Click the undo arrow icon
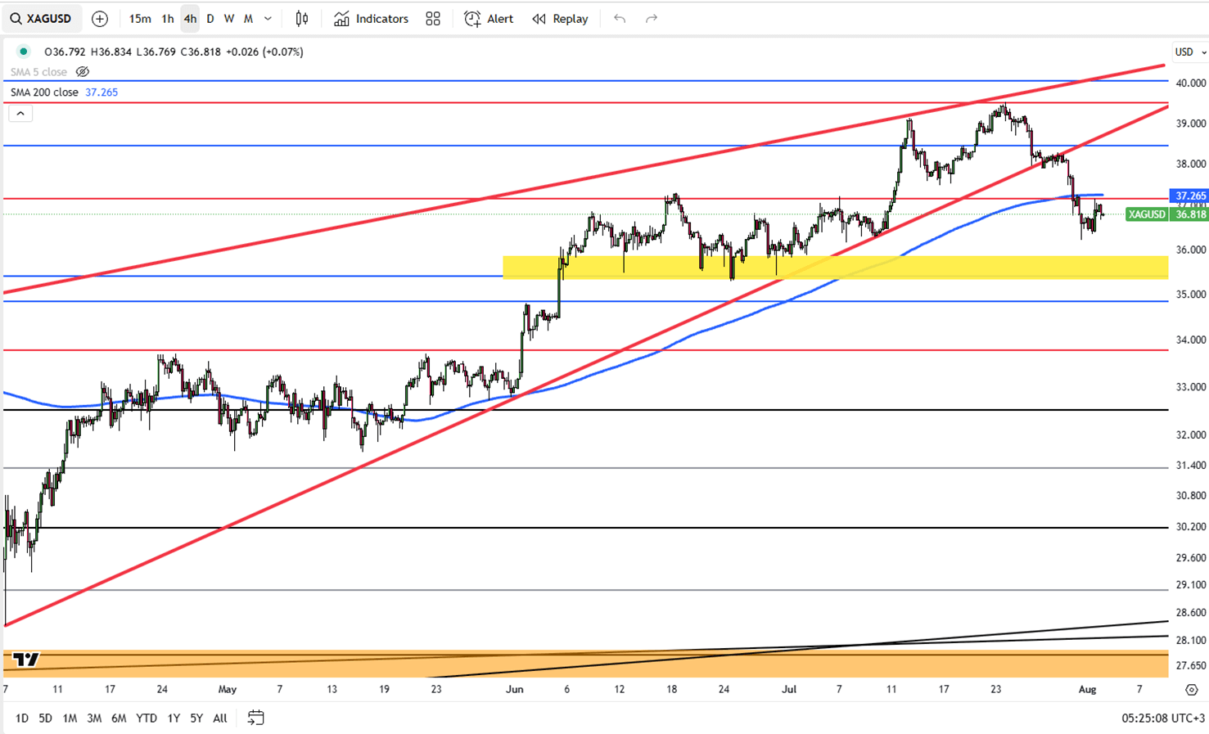The image size is (1209, 734). click(x=620, y=19)
